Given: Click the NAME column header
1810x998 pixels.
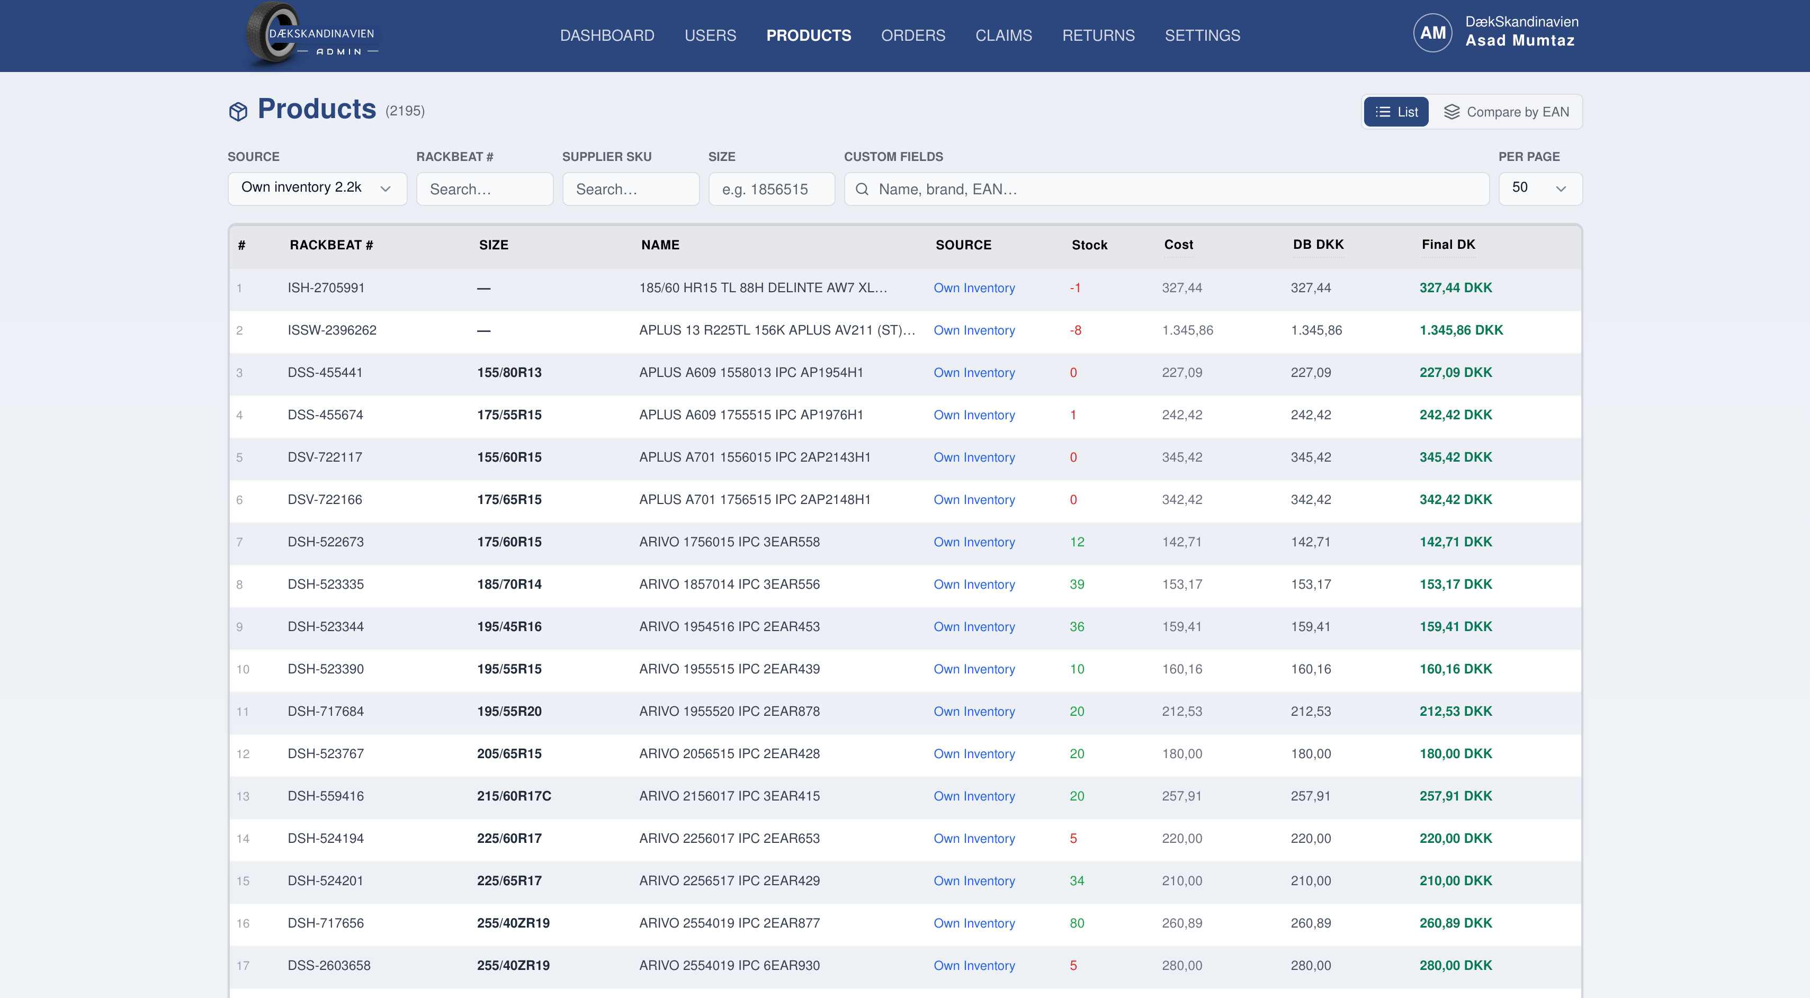Looking at the screenshot, I should pyautogui.click(x=660, y=245).
